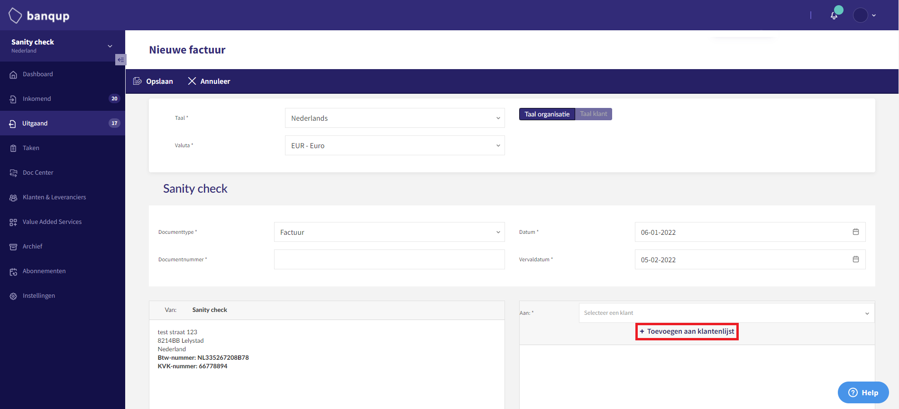Click the Abonnementen icon
The width and height of the screenshot is (899, 409).
(x=13, y=272)
